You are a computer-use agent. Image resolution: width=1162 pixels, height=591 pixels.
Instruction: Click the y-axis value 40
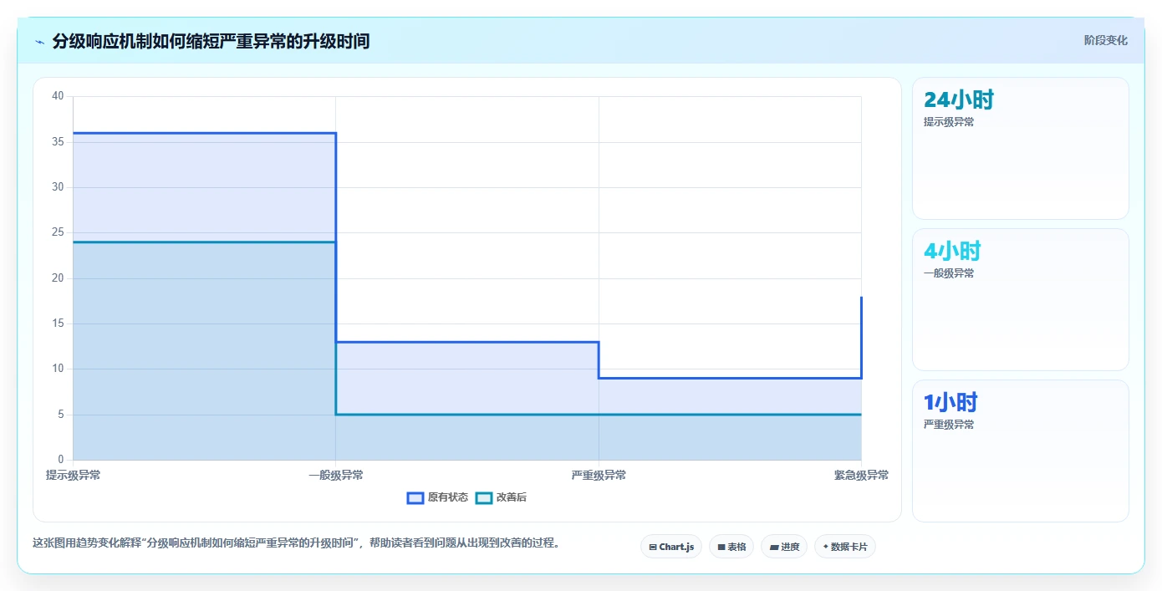58,96
